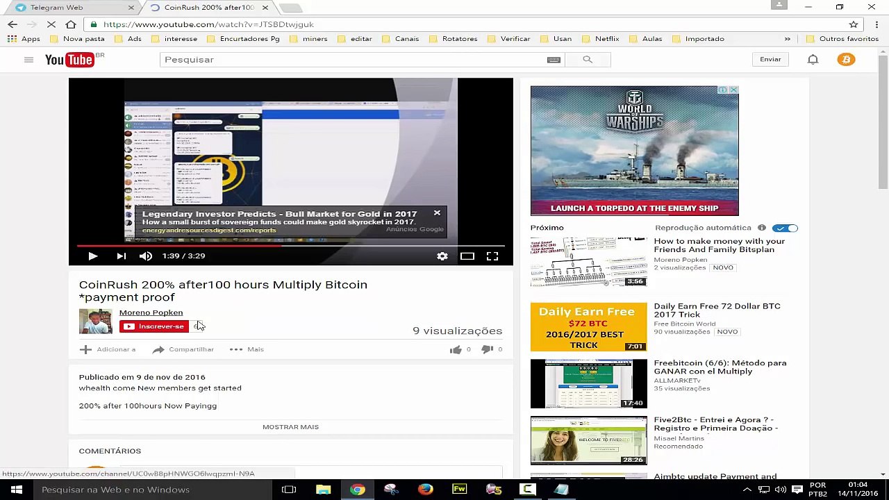Open File Explorer from the taskbar
Image resolution: width=889 pixels, height=500 pixels.
[323, 490]
